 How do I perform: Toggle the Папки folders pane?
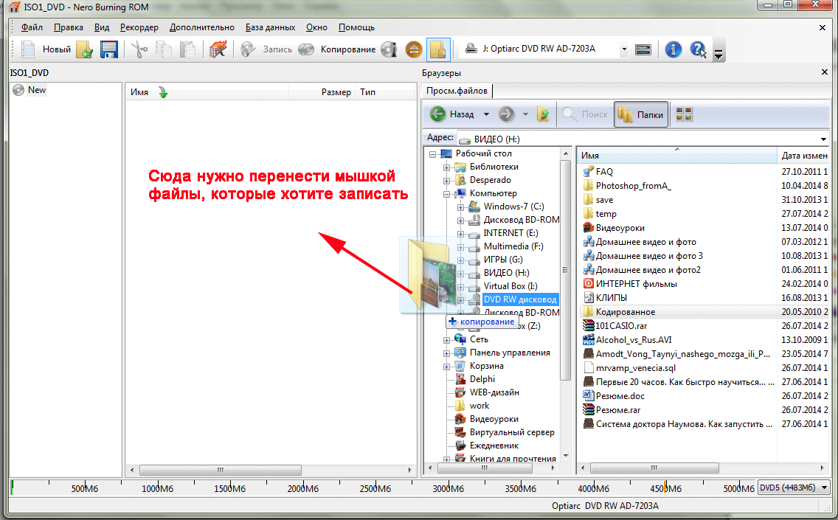tap(641, 114)
